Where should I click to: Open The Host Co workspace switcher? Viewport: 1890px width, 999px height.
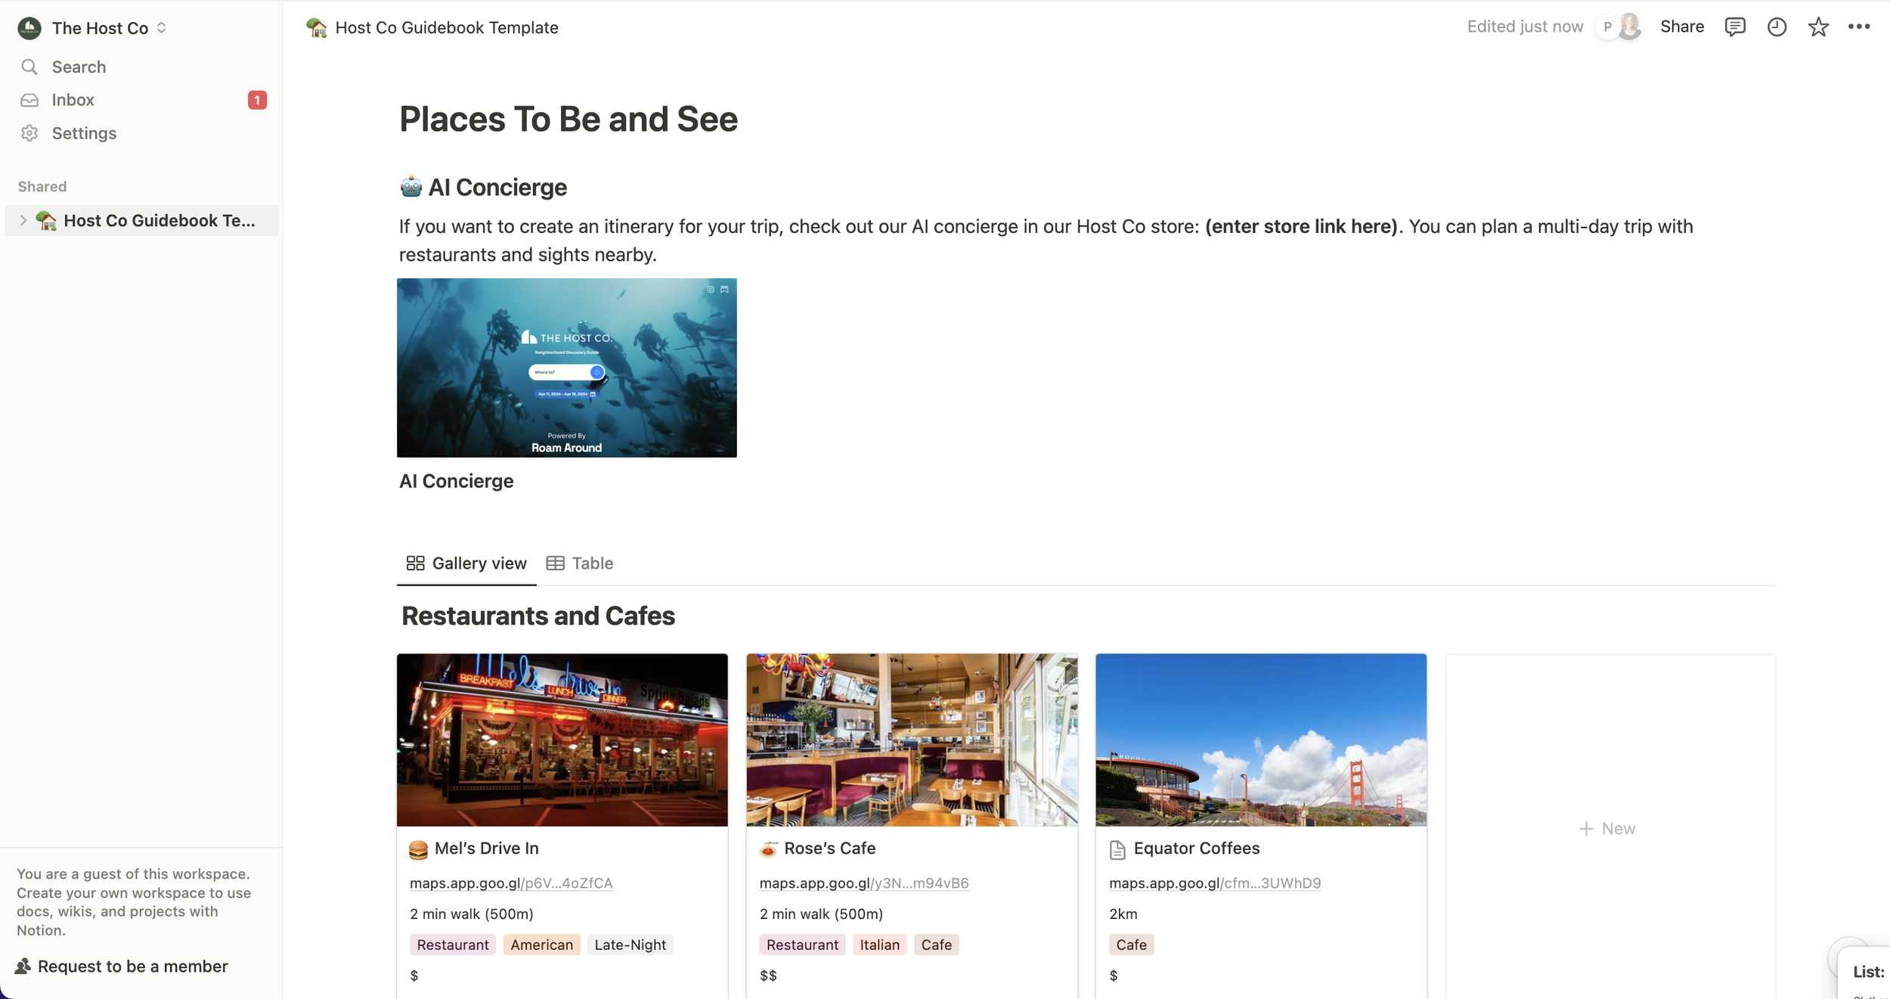click(161, 28)
